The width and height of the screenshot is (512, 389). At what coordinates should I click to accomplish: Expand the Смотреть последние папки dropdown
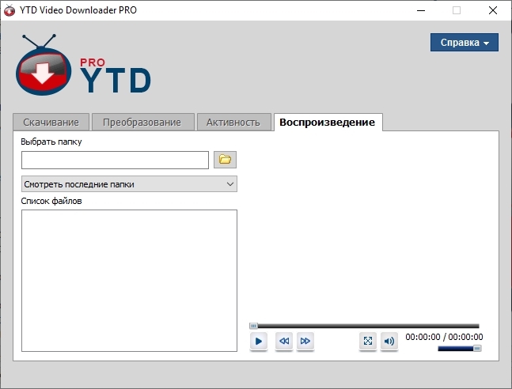click(129, 184)
